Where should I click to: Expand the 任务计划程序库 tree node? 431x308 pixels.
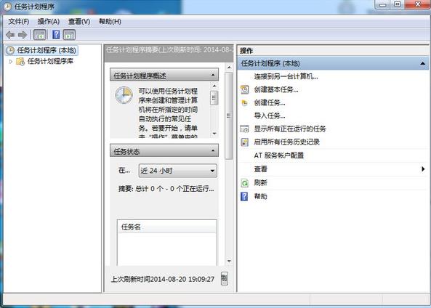pos(11,61)
